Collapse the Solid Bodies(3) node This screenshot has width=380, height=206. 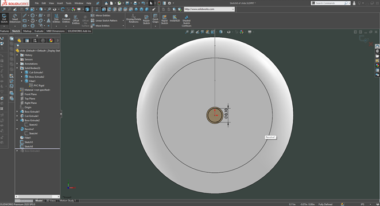point(17,68)
